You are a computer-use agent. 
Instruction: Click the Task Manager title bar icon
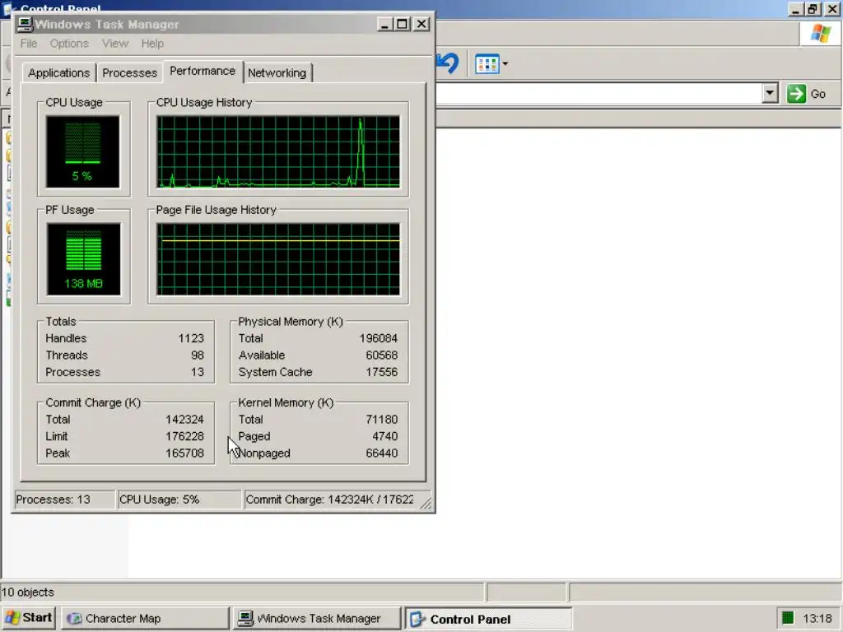[25, 24]
